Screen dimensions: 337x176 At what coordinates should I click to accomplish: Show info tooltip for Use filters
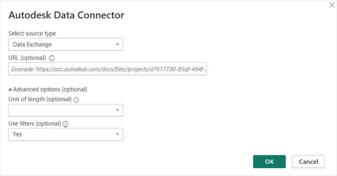click(x=66, y=124)
